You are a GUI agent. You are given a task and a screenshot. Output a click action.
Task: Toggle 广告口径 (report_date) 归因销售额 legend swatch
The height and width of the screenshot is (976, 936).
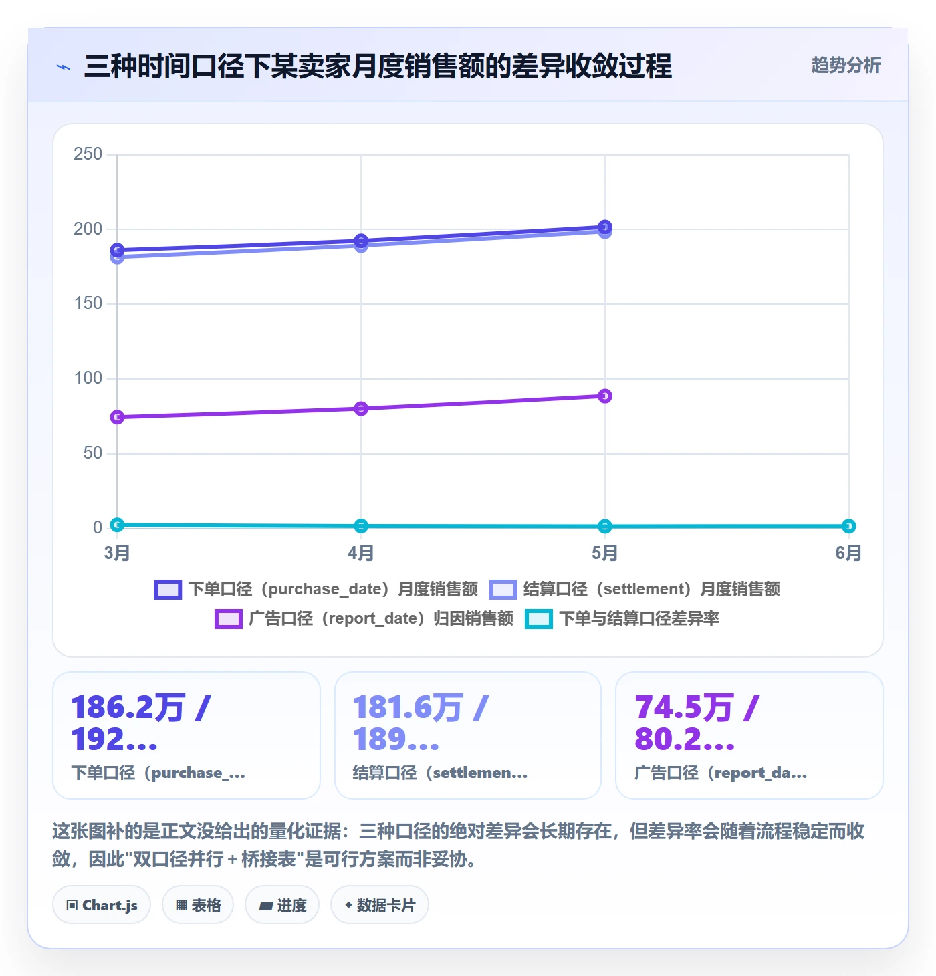click(228, 618)
